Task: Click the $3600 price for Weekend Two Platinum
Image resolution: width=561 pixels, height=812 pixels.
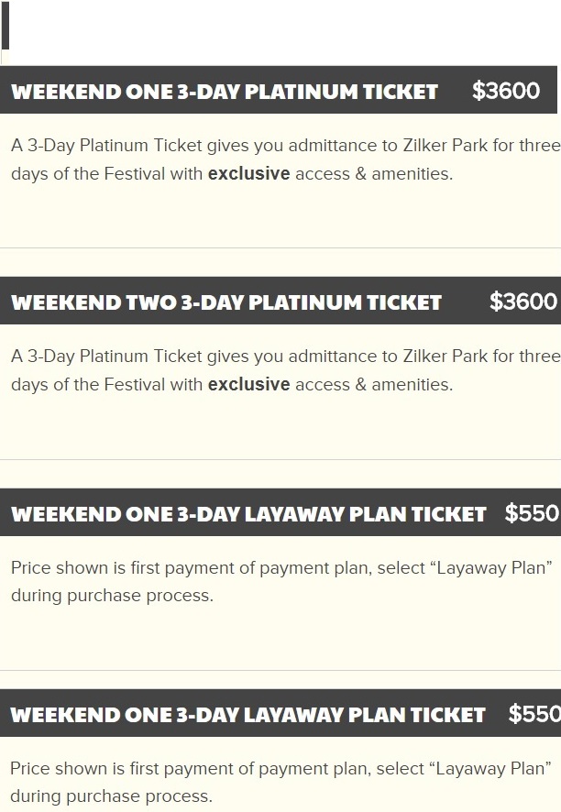Action: (x=522, y=302)
